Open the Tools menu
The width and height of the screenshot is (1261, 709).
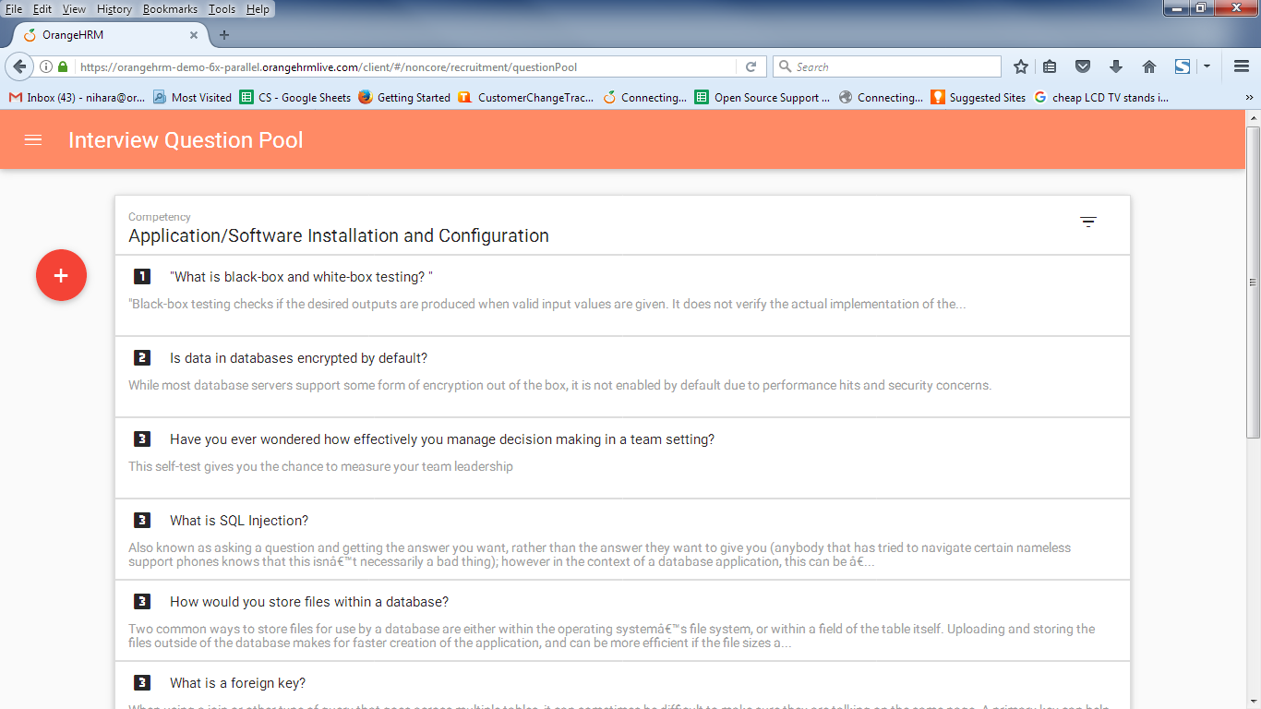pos(222,8)
